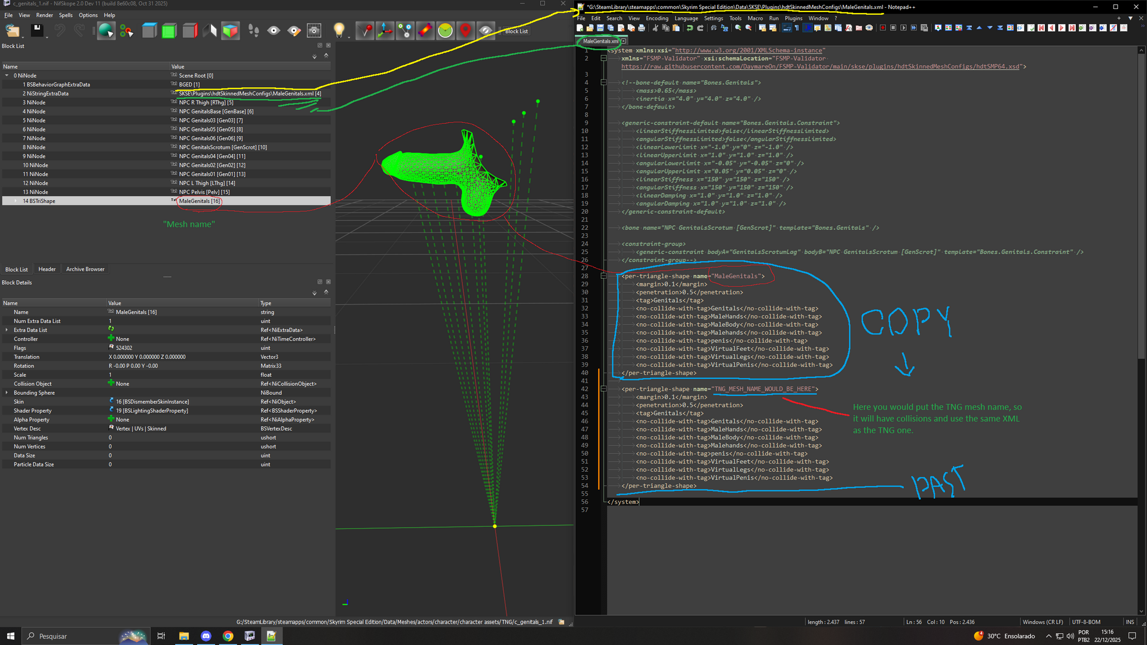Click the screenshot camera icon in NifSkope
1147x645 pixels.
[314, 30]
